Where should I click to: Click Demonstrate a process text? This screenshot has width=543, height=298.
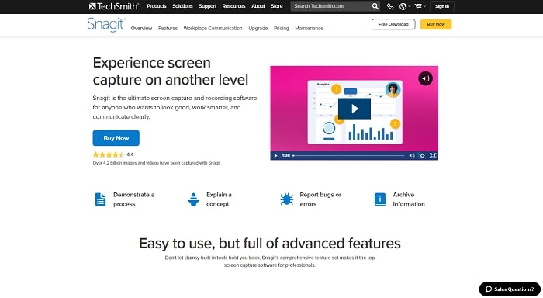134,199
